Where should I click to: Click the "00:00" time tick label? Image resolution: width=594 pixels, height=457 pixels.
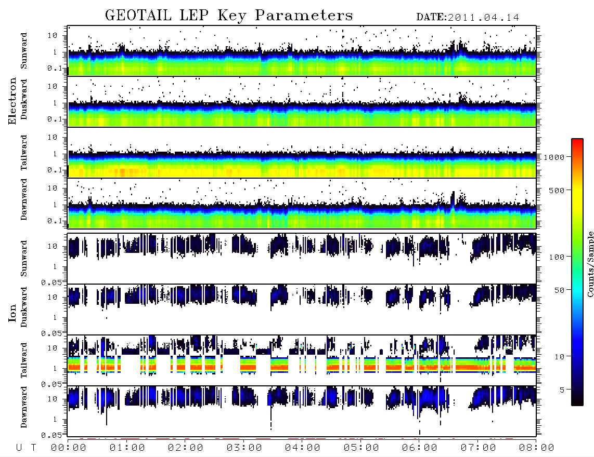[69, 448]
